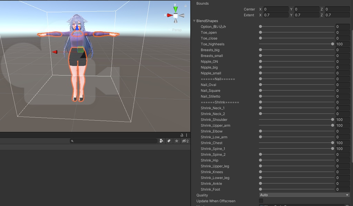The height and width of the screenshot is (206, 353).
Task: Click the Nipple_ON label
Action: tap(209, 62)
